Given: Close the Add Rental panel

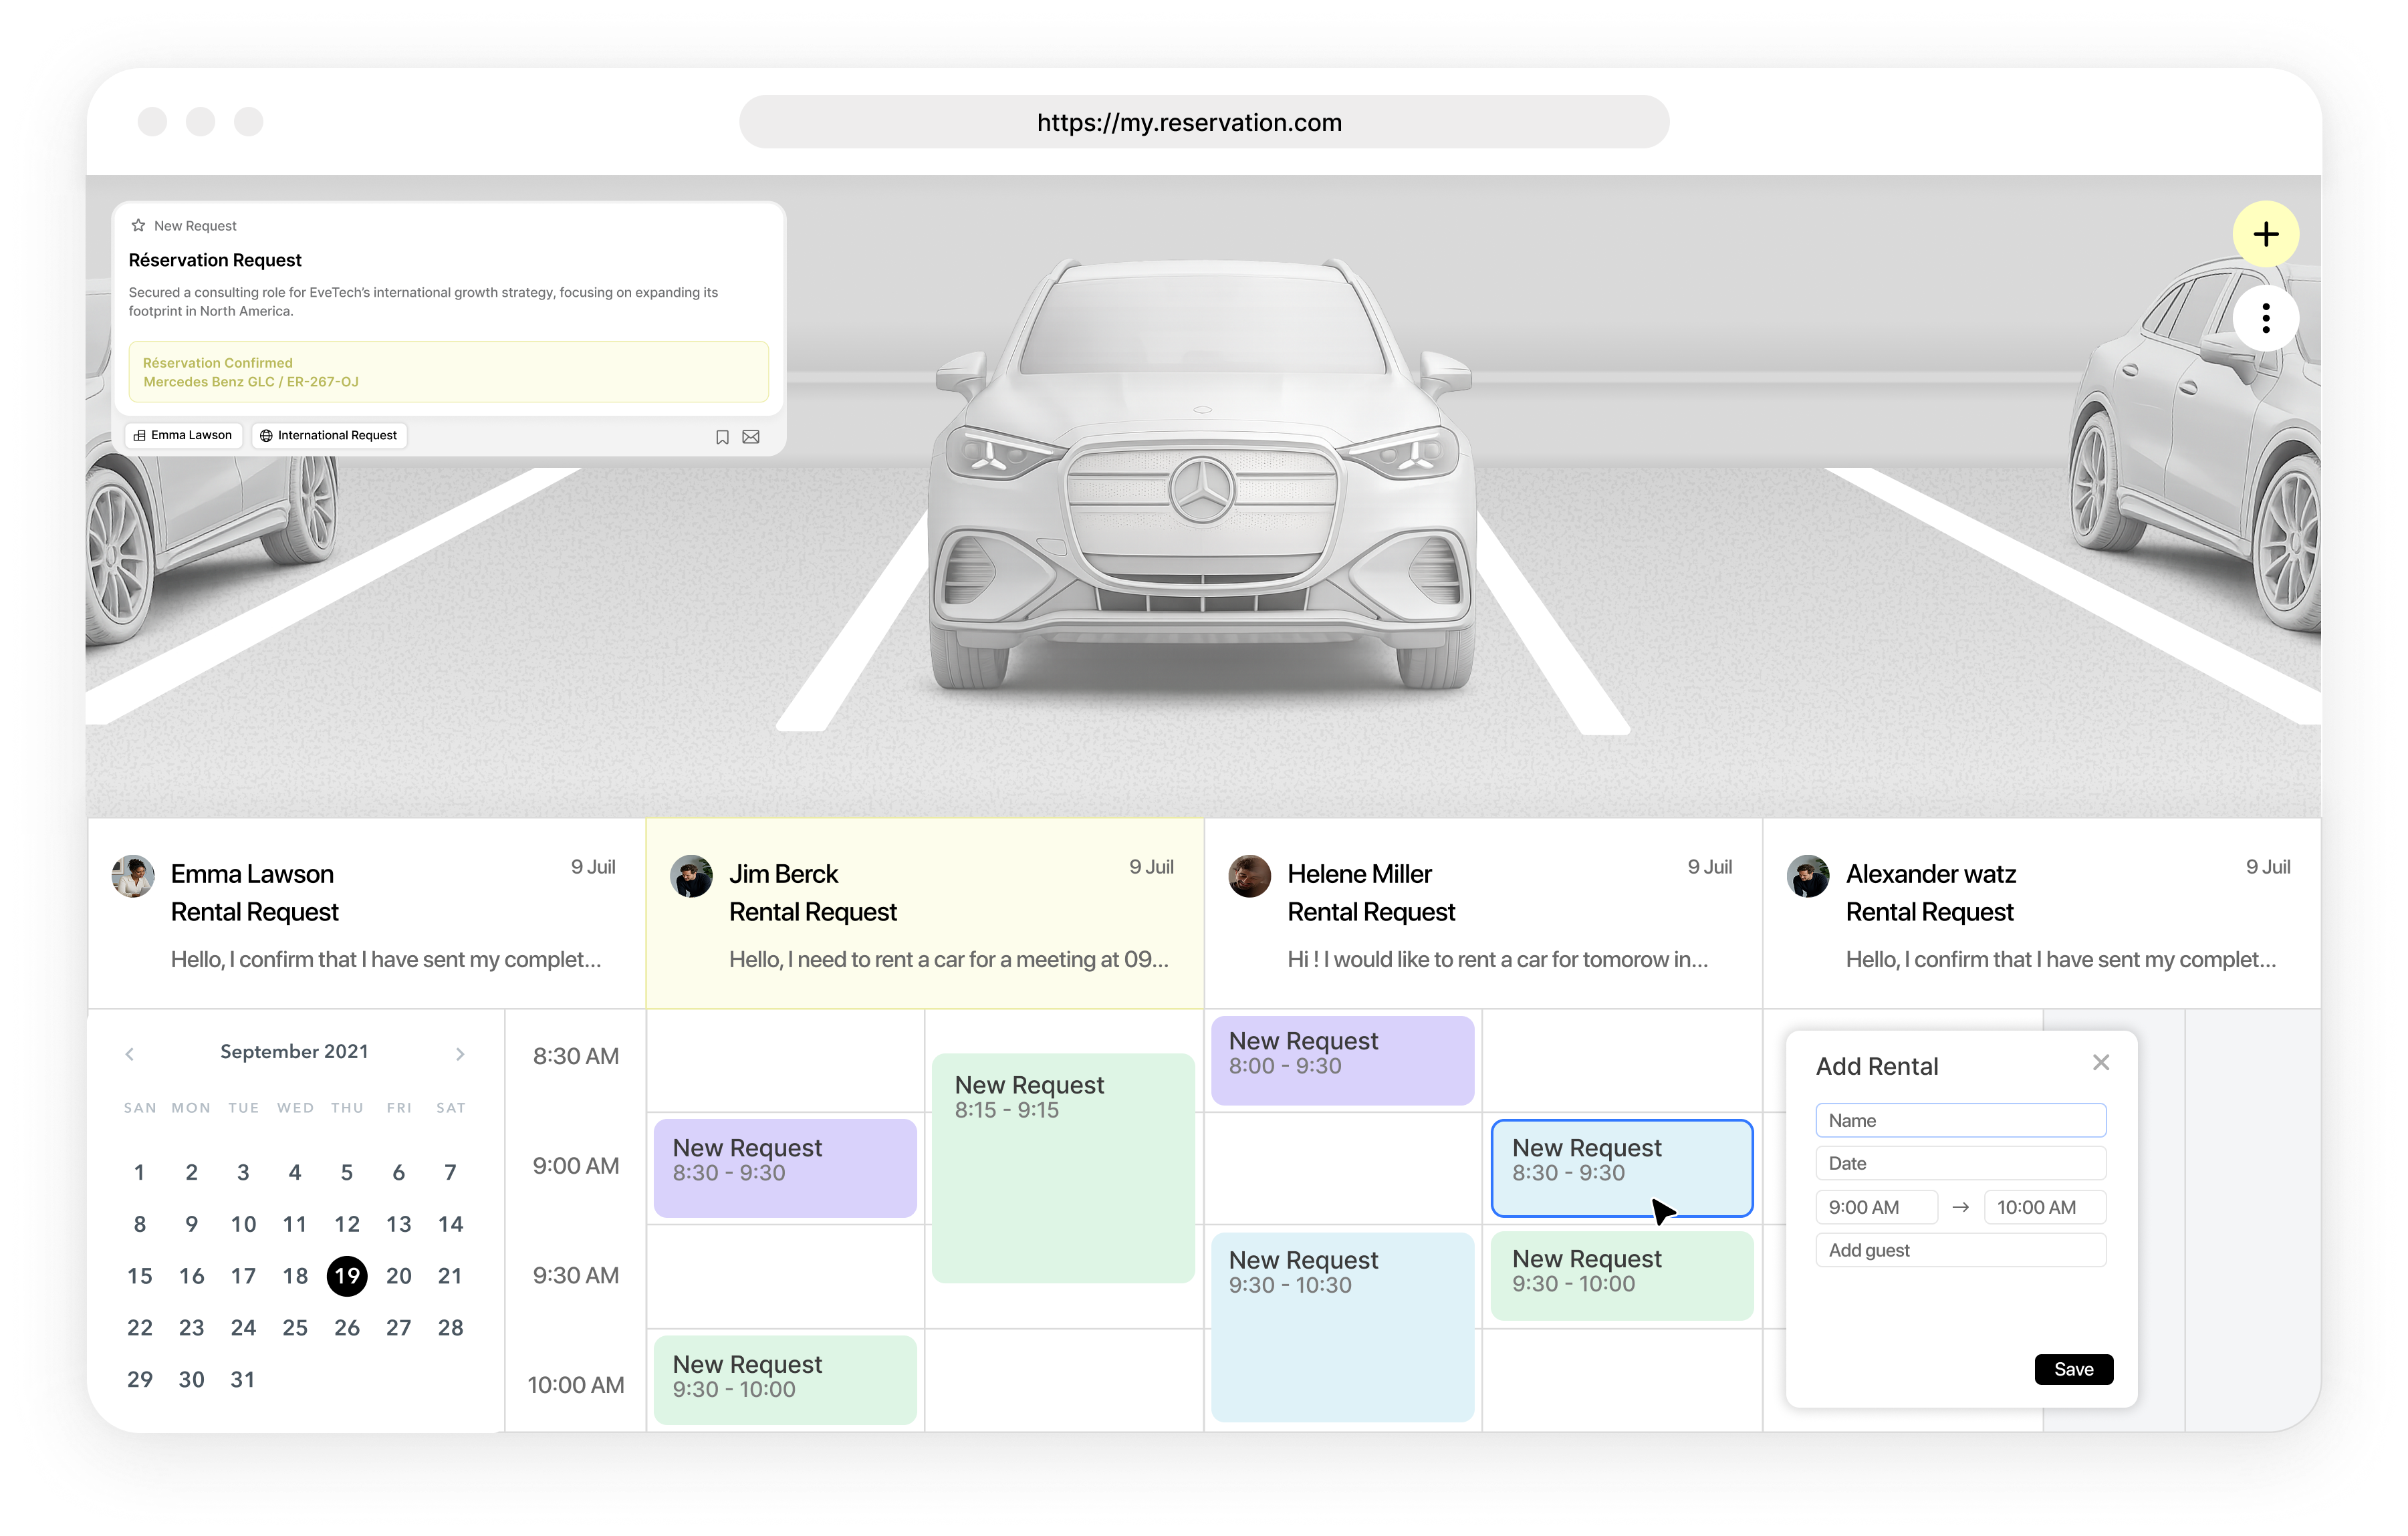Looking at the screenshot, I should 2100,1062.
